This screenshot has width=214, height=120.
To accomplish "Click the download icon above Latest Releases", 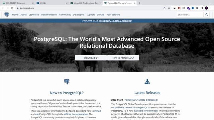I will pos(147,81).
